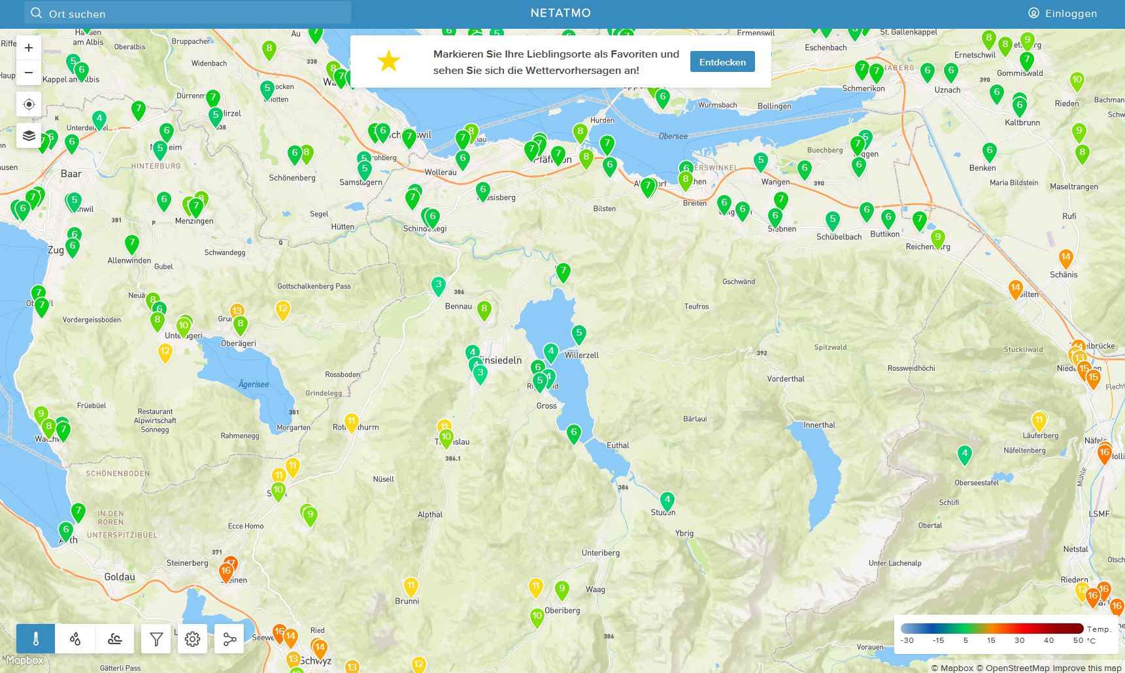Image resolution: width=1125 pixels, height=673 pixels.
Task: Focus the Ort suchen search field
Action: pyautogui.click(x=190, y=14)
